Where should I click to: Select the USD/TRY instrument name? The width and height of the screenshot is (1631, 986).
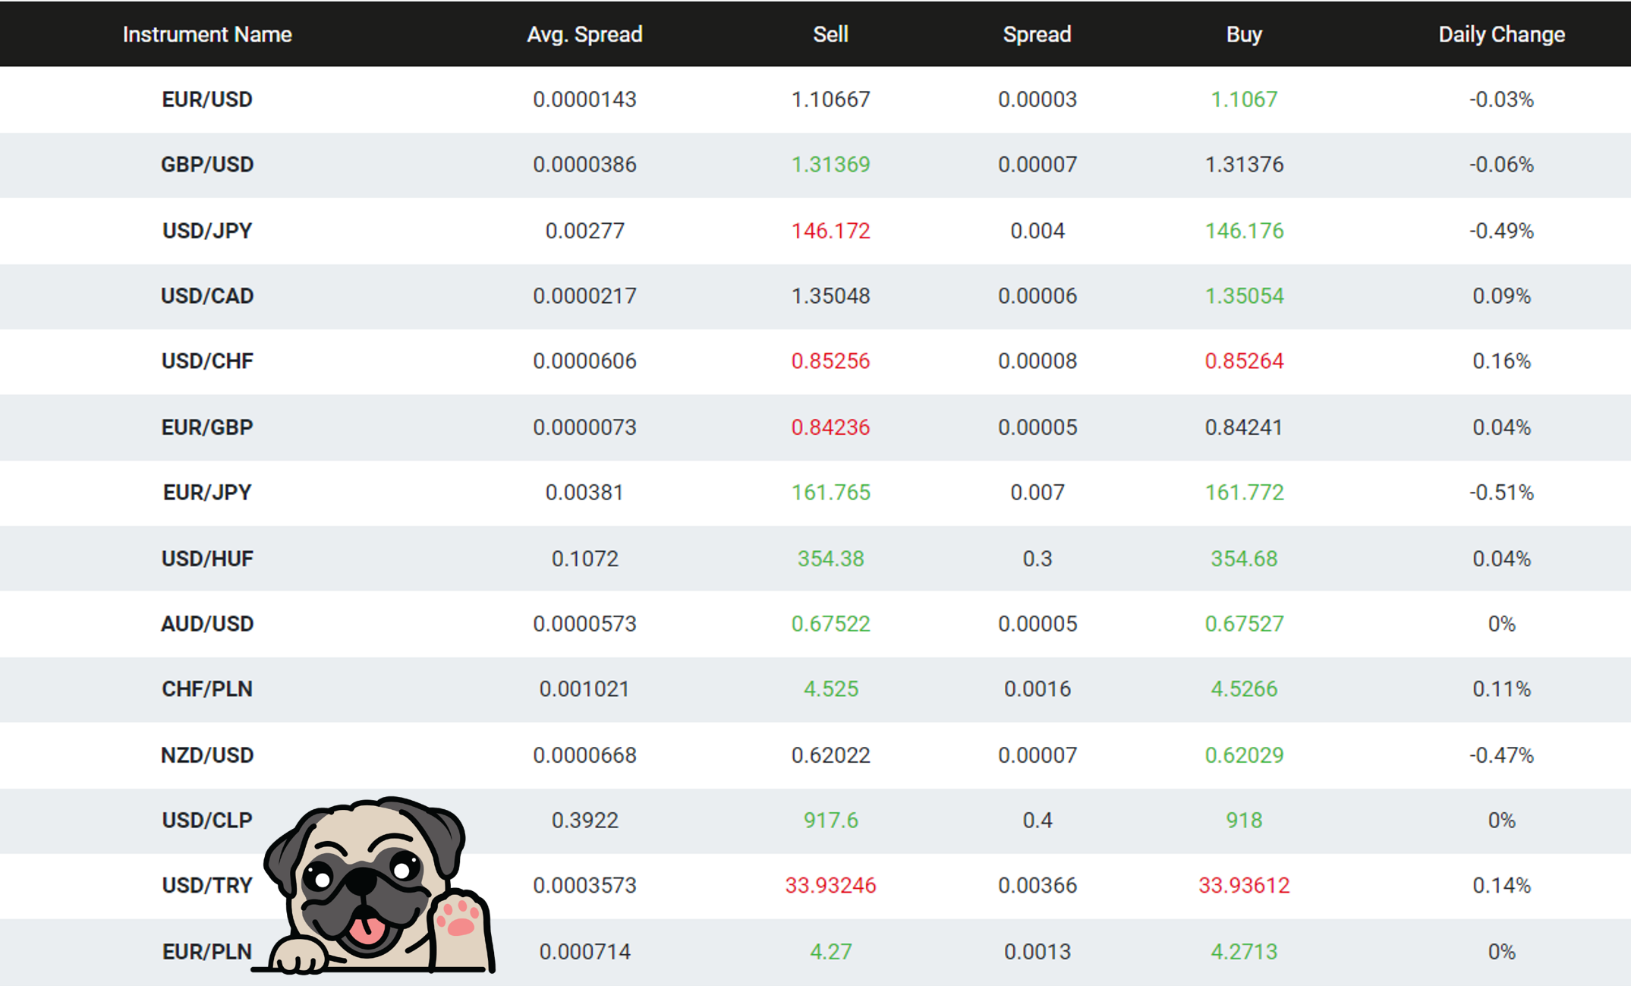(x=207, y=886)
